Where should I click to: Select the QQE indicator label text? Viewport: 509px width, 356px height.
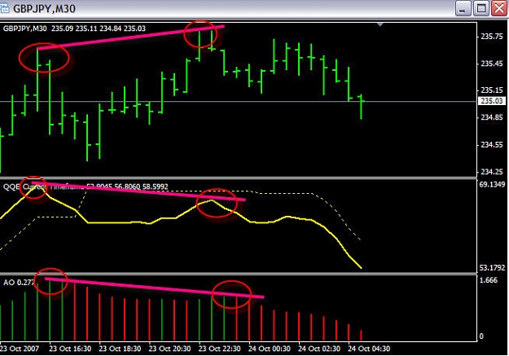coord(86,187)
